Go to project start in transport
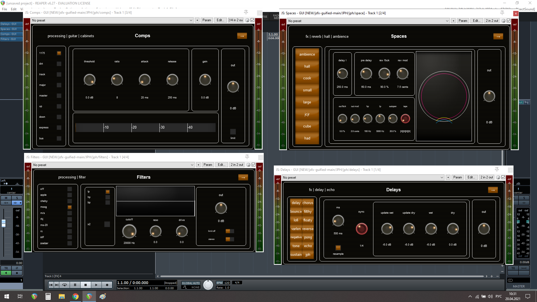 tap(51, 285)
